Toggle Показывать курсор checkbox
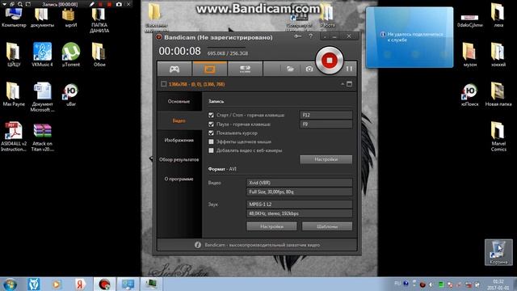 (x=211, y=133)
